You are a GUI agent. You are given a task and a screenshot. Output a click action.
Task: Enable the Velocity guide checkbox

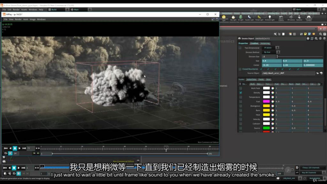(x=241, y=119)
